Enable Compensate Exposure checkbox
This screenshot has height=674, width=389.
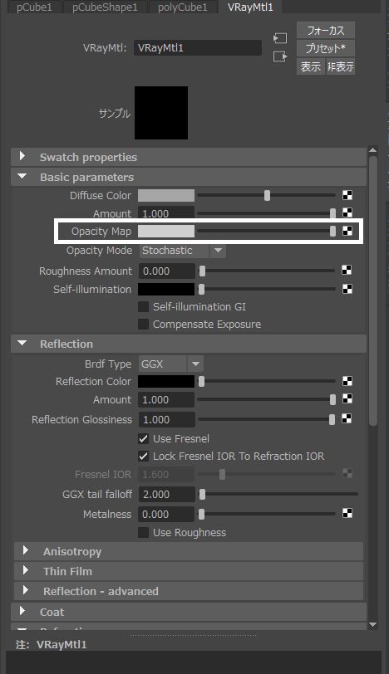(143, 324)
